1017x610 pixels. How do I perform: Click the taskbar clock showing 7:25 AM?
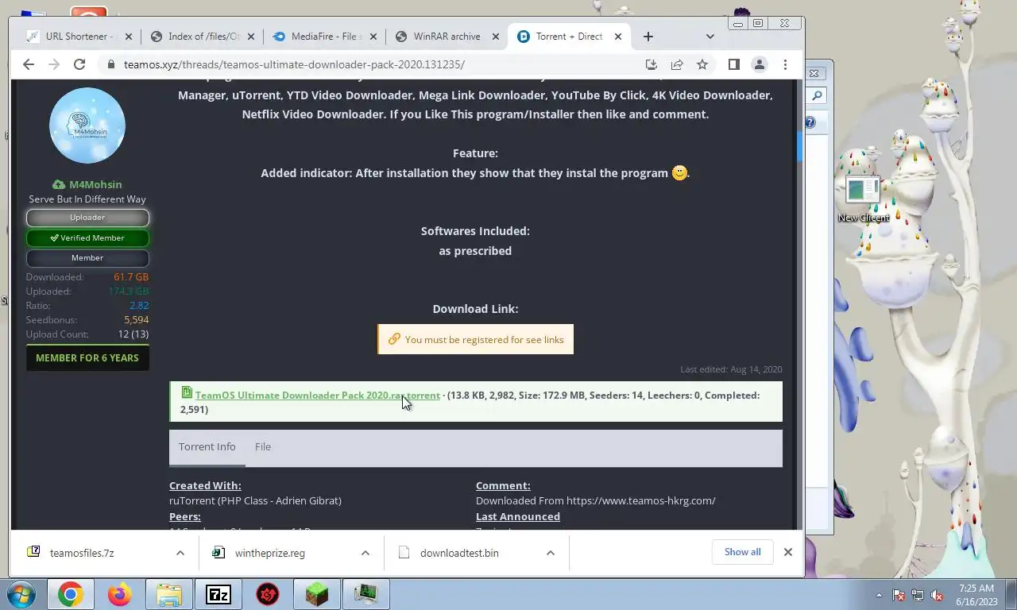click(x=976, y=595)
